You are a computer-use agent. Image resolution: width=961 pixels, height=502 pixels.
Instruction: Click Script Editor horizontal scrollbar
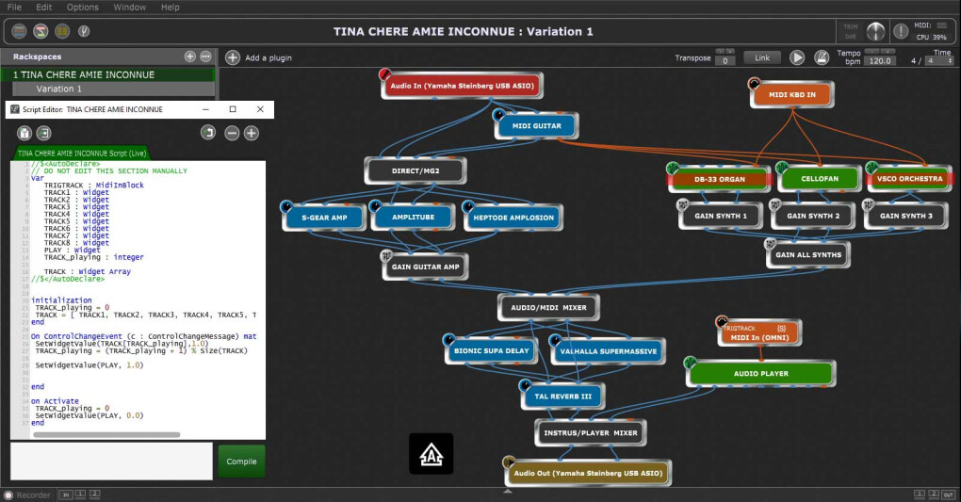click(x=106, y=434)
